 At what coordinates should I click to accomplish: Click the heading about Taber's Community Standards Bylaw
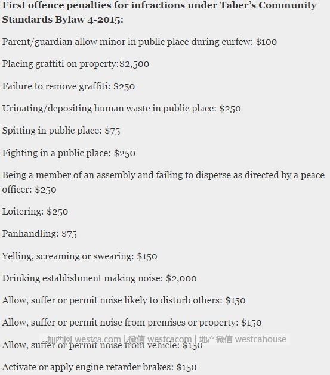coord(159,12)
